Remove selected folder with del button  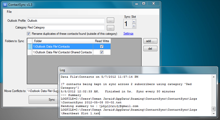150,48
